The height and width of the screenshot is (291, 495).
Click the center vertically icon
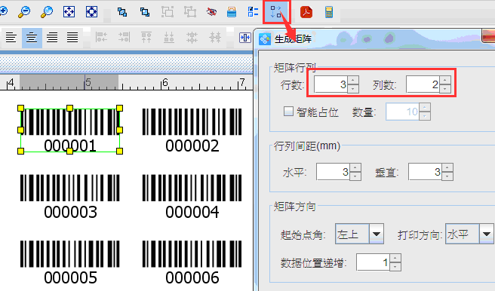click(x=215, y=38)
